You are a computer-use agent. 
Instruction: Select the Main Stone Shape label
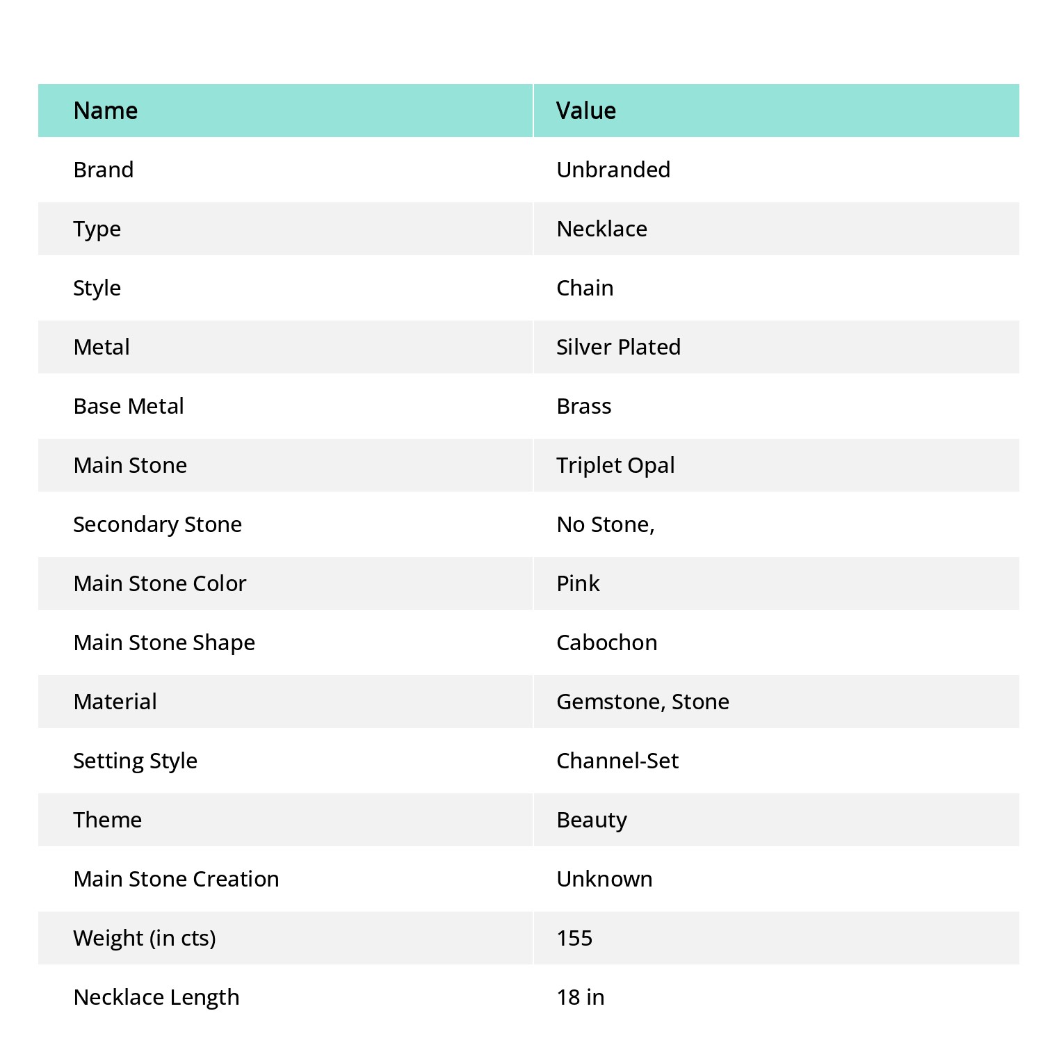[164, 642]
